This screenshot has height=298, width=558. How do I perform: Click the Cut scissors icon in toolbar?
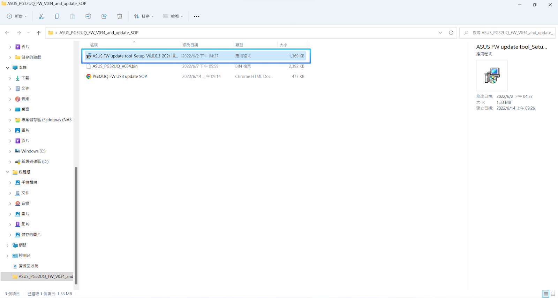pos(41,16)
